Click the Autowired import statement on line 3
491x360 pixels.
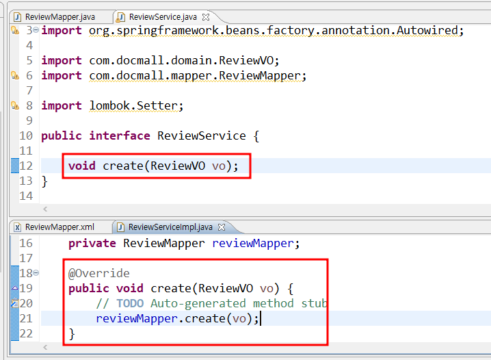click(252, 31)
